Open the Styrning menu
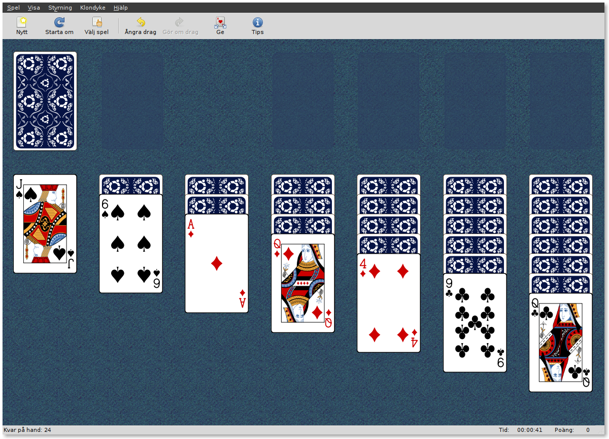This screenshot has width=609, height=439. [x=60, y=8]
